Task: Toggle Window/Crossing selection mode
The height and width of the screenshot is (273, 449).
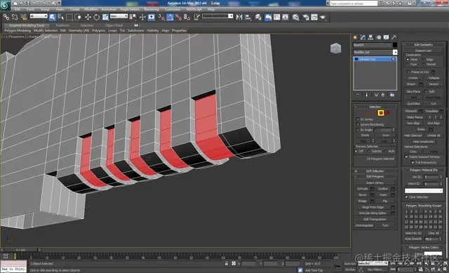Action: [x=78, y=17]
